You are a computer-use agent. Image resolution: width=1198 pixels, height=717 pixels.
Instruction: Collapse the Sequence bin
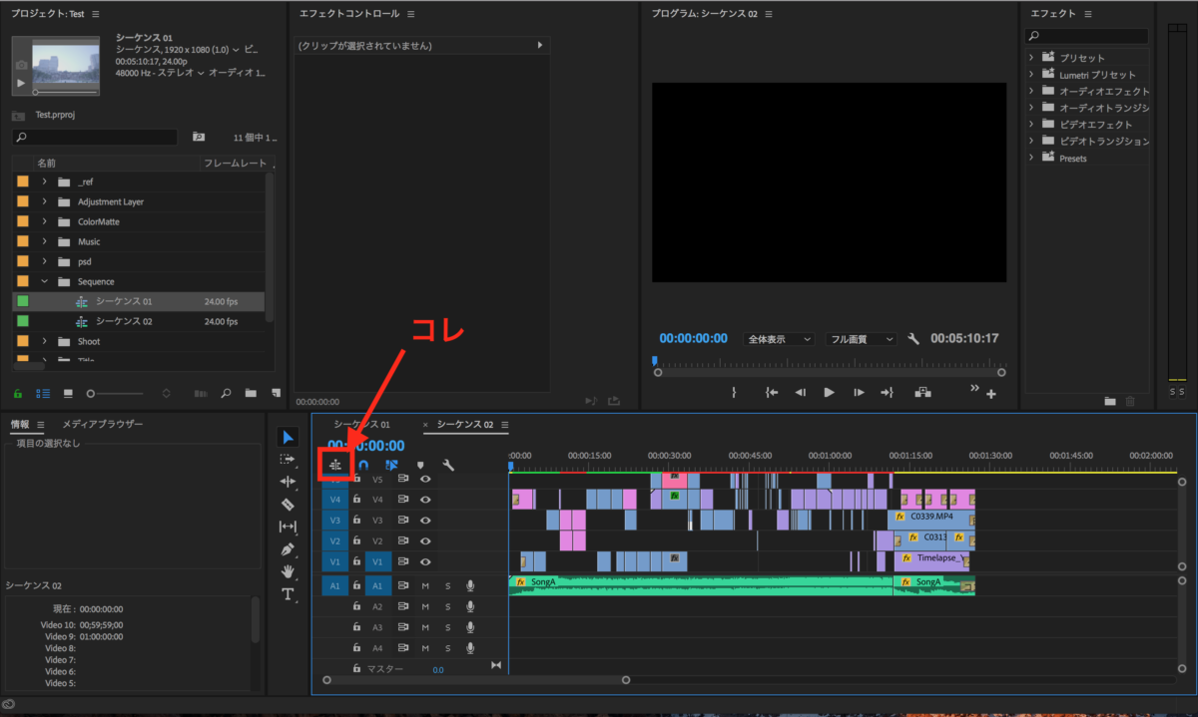[x=45, y=281]
